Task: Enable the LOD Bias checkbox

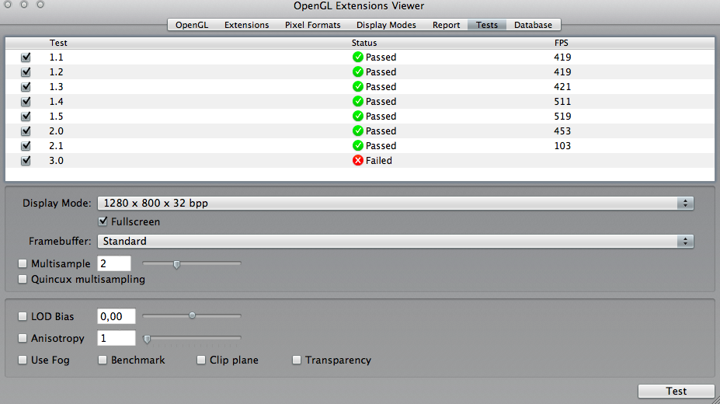Action: pos(23,316)
